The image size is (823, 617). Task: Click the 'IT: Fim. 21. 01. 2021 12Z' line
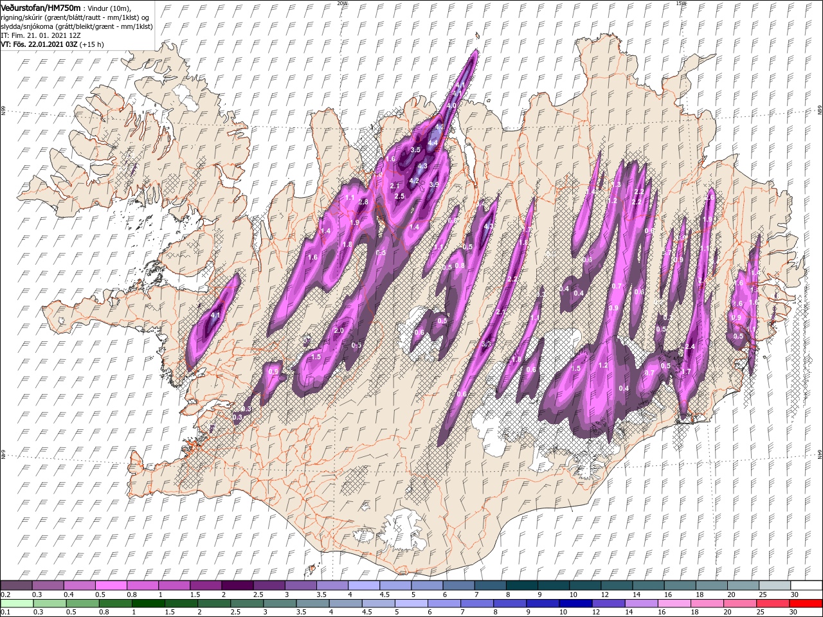pos(41,35)
